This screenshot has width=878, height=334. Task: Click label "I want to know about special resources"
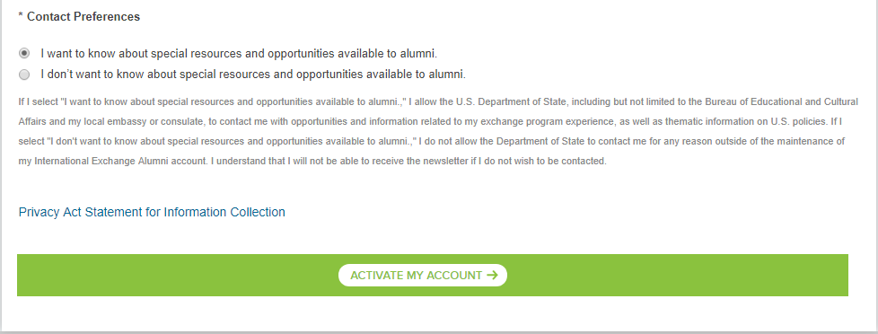(239, 54)
